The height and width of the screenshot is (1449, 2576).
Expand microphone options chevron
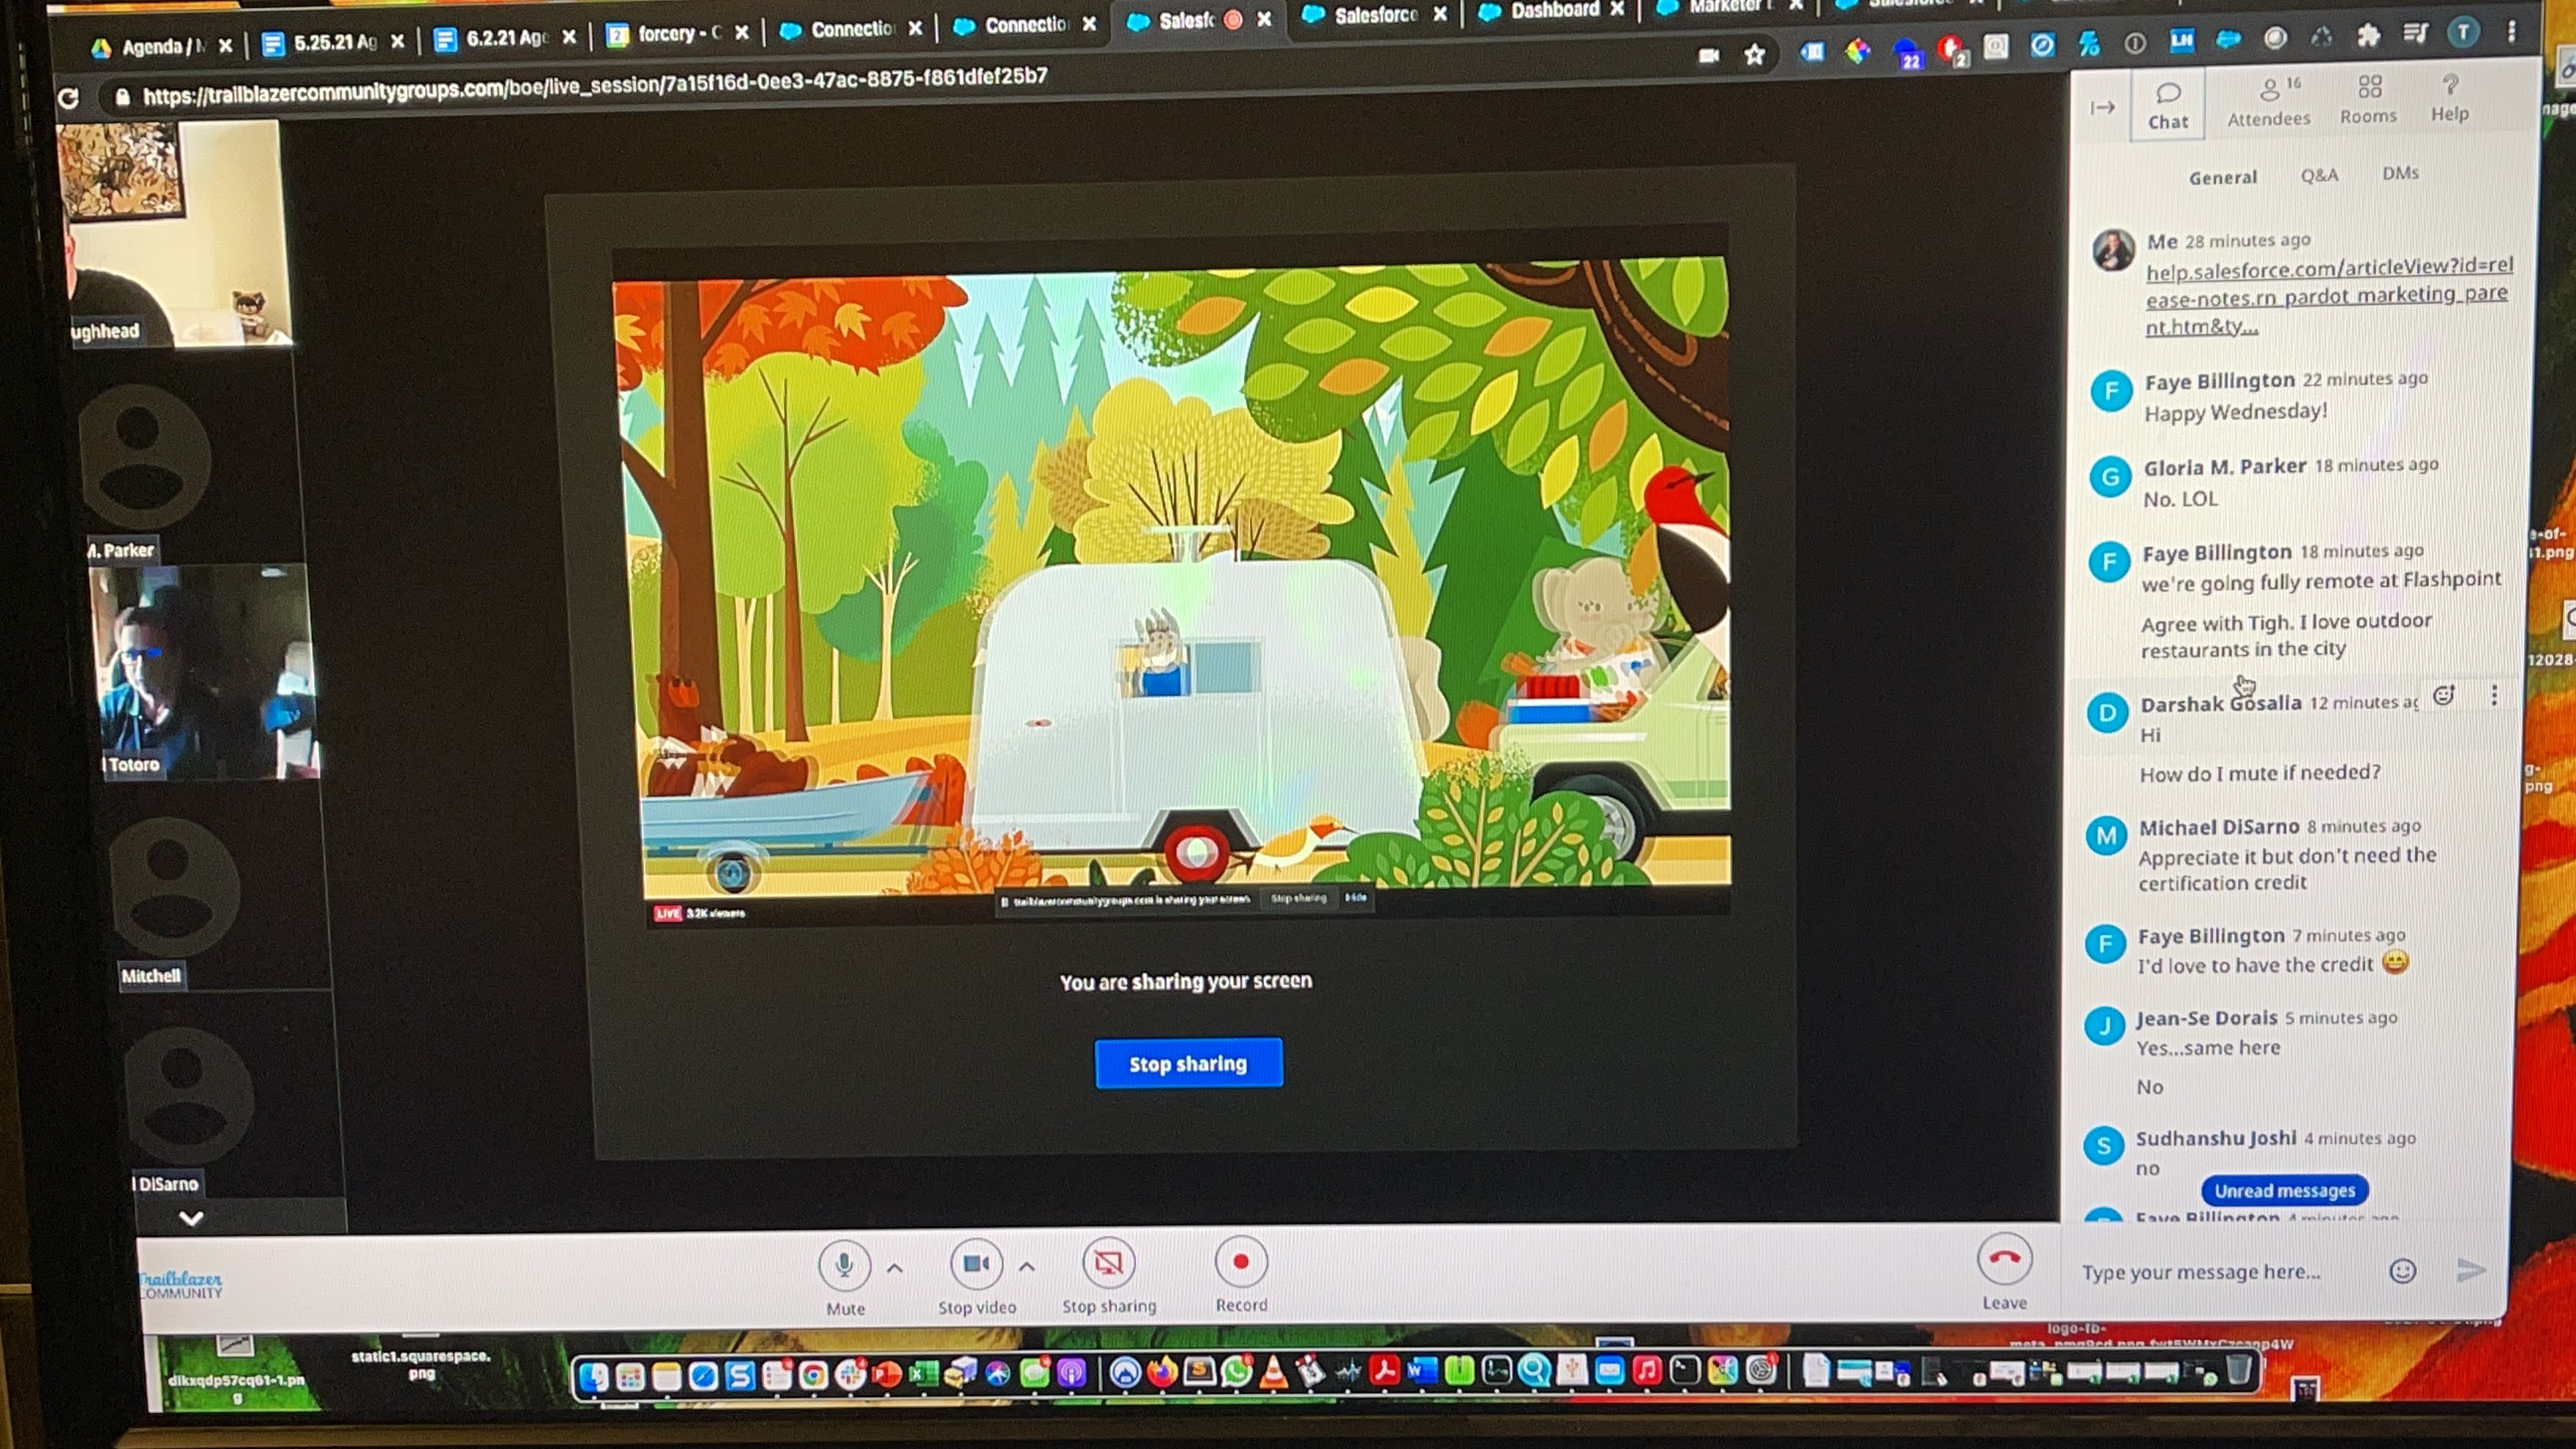pos(895,1268)
